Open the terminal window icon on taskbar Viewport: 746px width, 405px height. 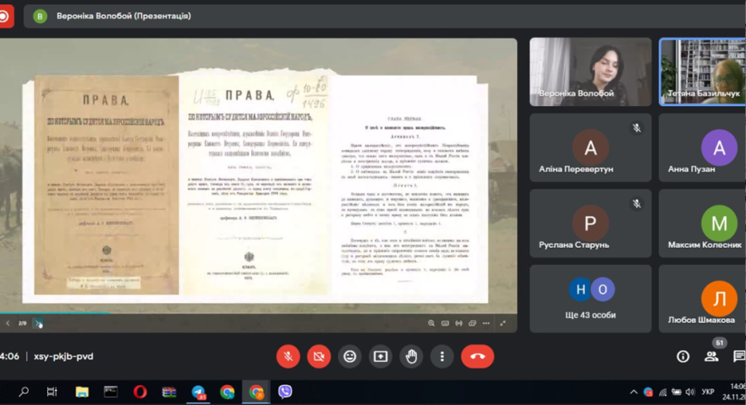click(x=111, y=392)
